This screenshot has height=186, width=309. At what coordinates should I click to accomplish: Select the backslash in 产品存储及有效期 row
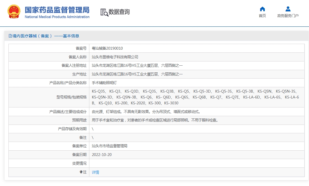point(93,129)
